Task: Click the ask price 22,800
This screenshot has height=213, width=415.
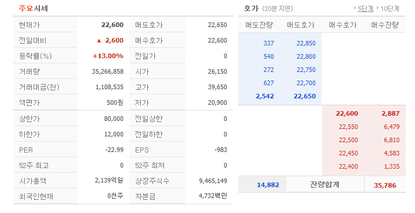Action: pyautogui.click(x=306, y=56)
